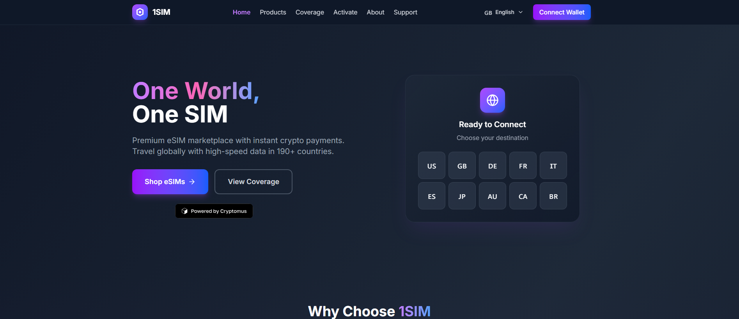The image size is (739, 319).
Task: Open the About nav item
Action: click(376, 12)
